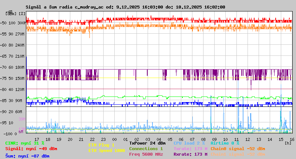Click the green CINR legend entry
The image size is (296, 159).
pyautogui.click(x=25, y=143)
